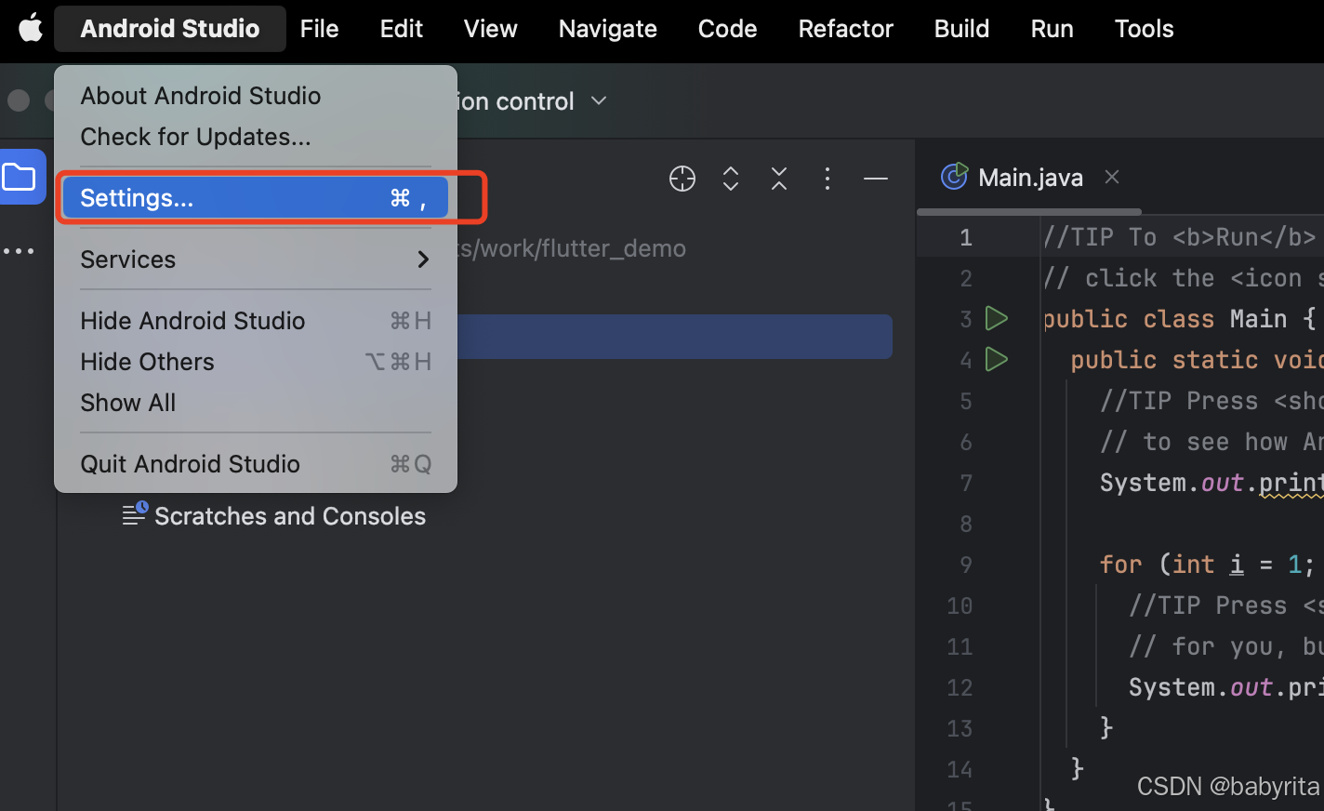The image size is (1324, 811).
Task: Click the Expand Selected tree icon
Action: [x=731, y=179]
